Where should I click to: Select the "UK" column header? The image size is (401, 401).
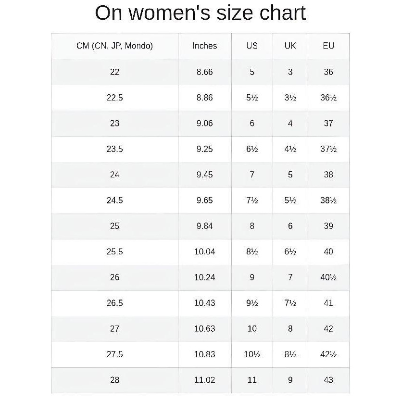(x=290, y=46)
